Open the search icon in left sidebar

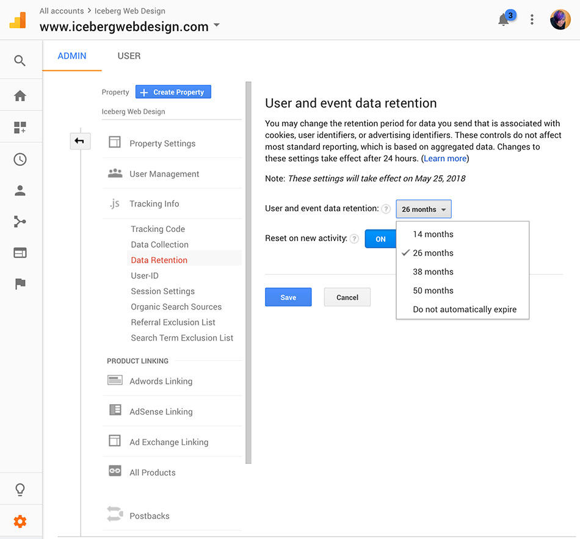(20, 60)
